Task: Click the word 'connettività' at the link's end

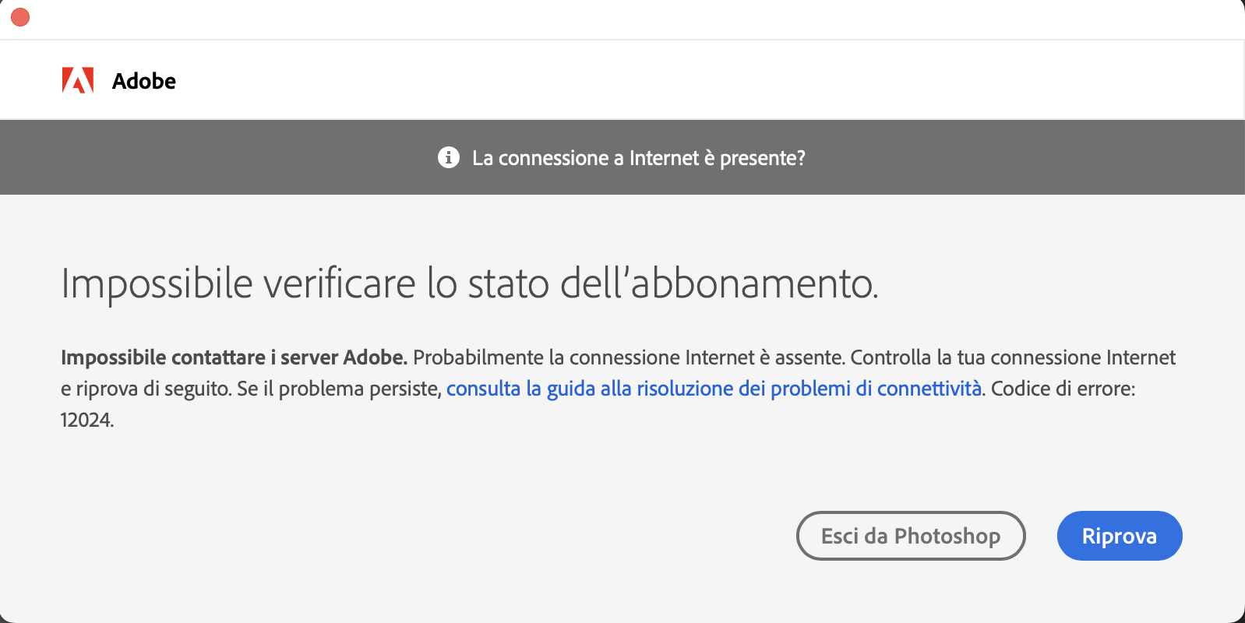Action: [929, 389]
